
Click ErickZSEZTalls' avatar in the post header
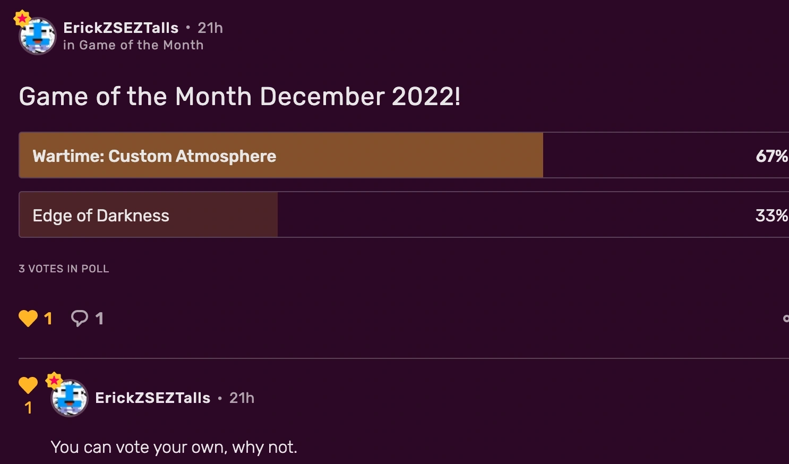point(37,36)
